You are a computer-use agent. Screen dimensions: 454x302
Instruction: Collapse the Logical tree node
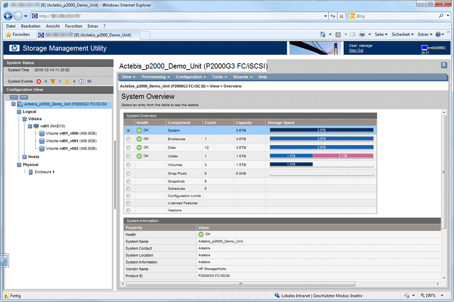click(x=19, y=112)
